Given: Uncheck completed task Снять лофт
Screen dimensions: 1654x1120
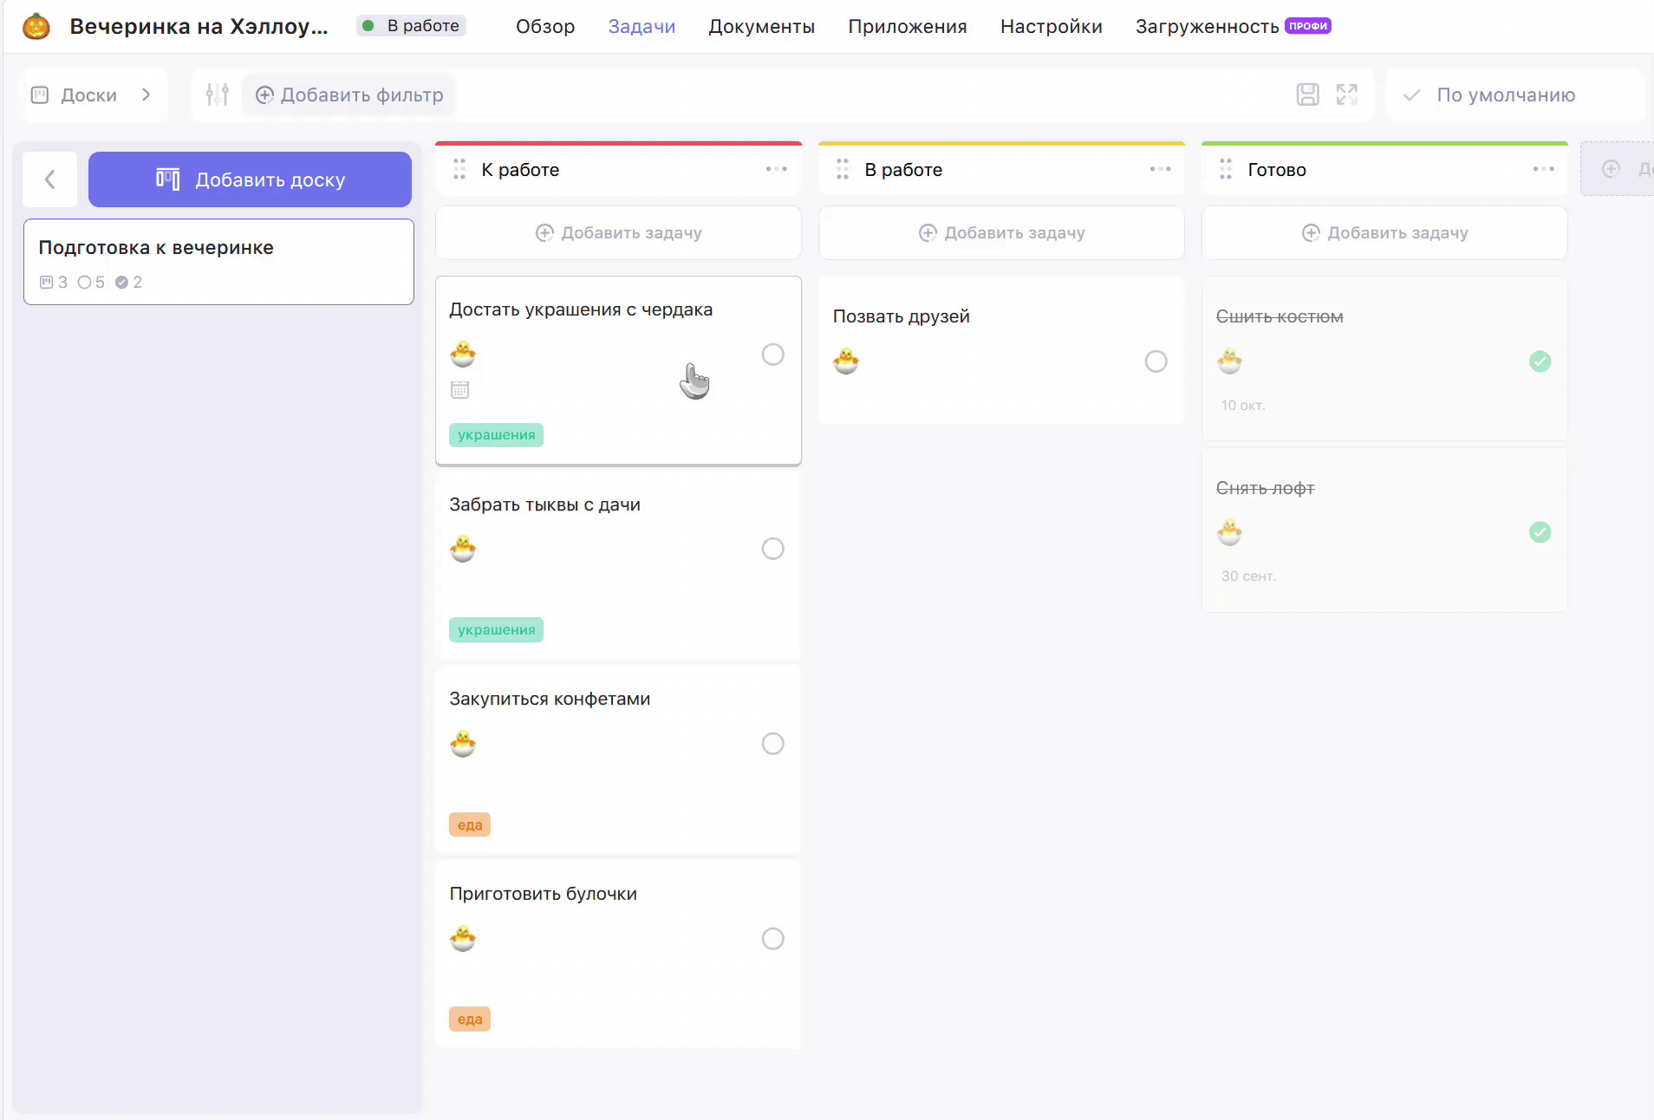Looking at the screenshot, I should point(1540,532).
